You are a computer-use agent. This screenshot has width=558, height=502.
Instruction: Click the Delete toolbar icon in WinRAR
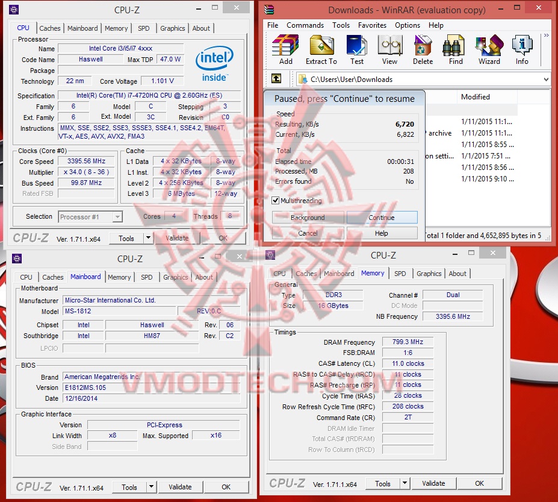[423, 50]
